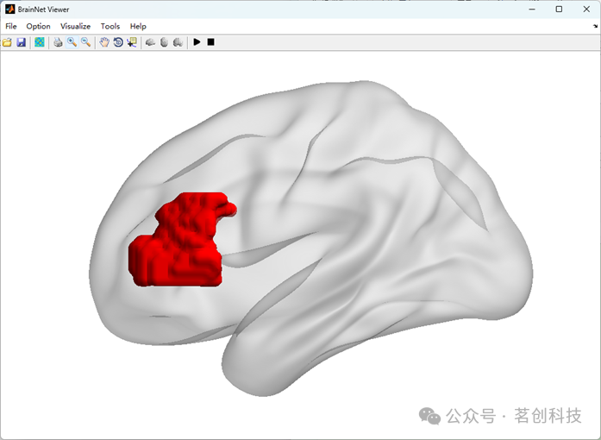Screen dimensions: 601x440
Task: Select the Data Cursor tool
Action: coord(132,42)
